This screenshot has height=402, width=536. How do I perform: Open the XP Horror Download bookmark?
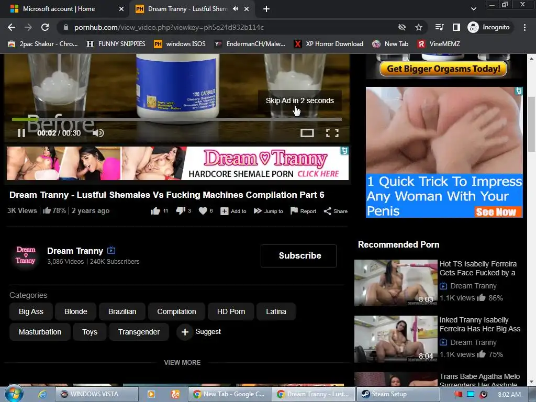coord(329,44)
